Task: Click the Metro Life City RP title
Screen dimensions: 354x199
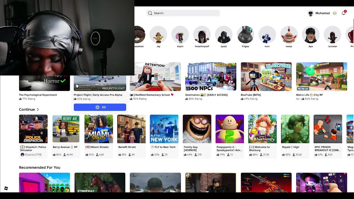Action: (309, 95)
